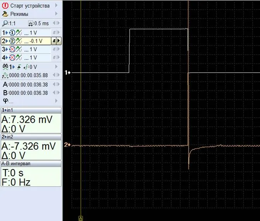Toggle channel 1 enabled indicator
The image size is (260, 221).
[x=12, y=33]
